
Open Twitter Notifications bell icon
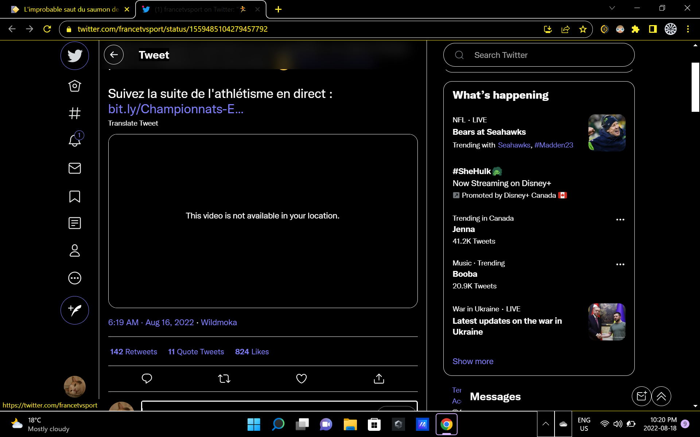click(x=75, y=140)
